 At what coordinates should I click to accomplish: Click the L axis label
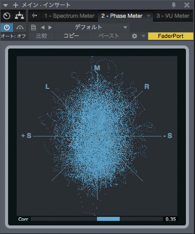point(47,86)
